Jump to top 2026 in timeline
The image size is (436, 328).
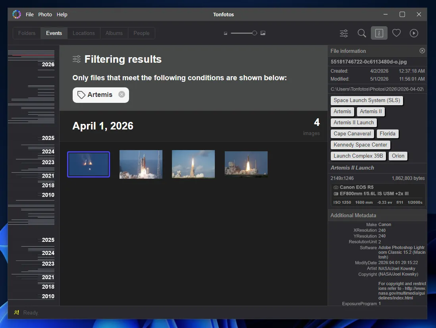[48, 64]
